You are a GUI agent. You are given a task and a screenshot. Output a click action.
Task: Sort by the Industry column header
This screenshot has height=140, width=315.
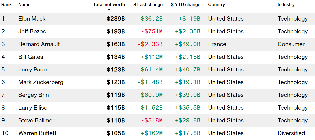[x=286, y=5]
